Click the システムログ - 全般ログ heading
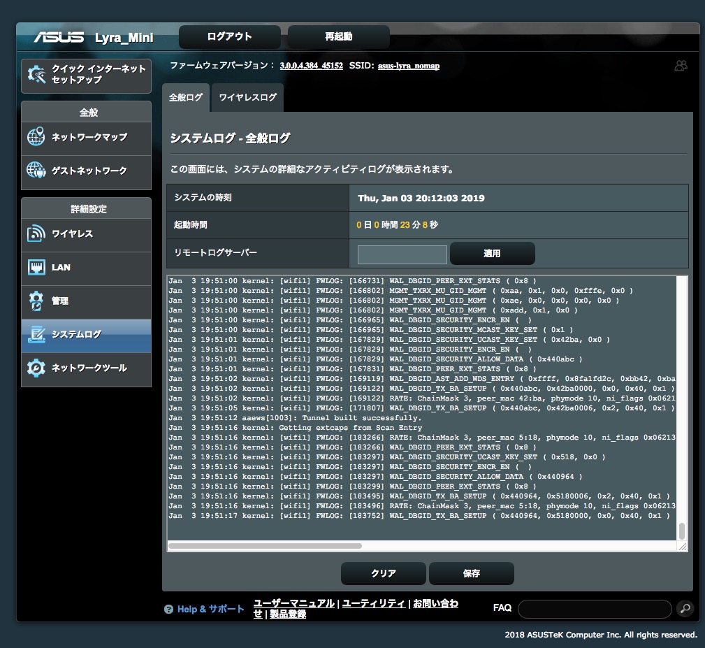 point(230,138)
